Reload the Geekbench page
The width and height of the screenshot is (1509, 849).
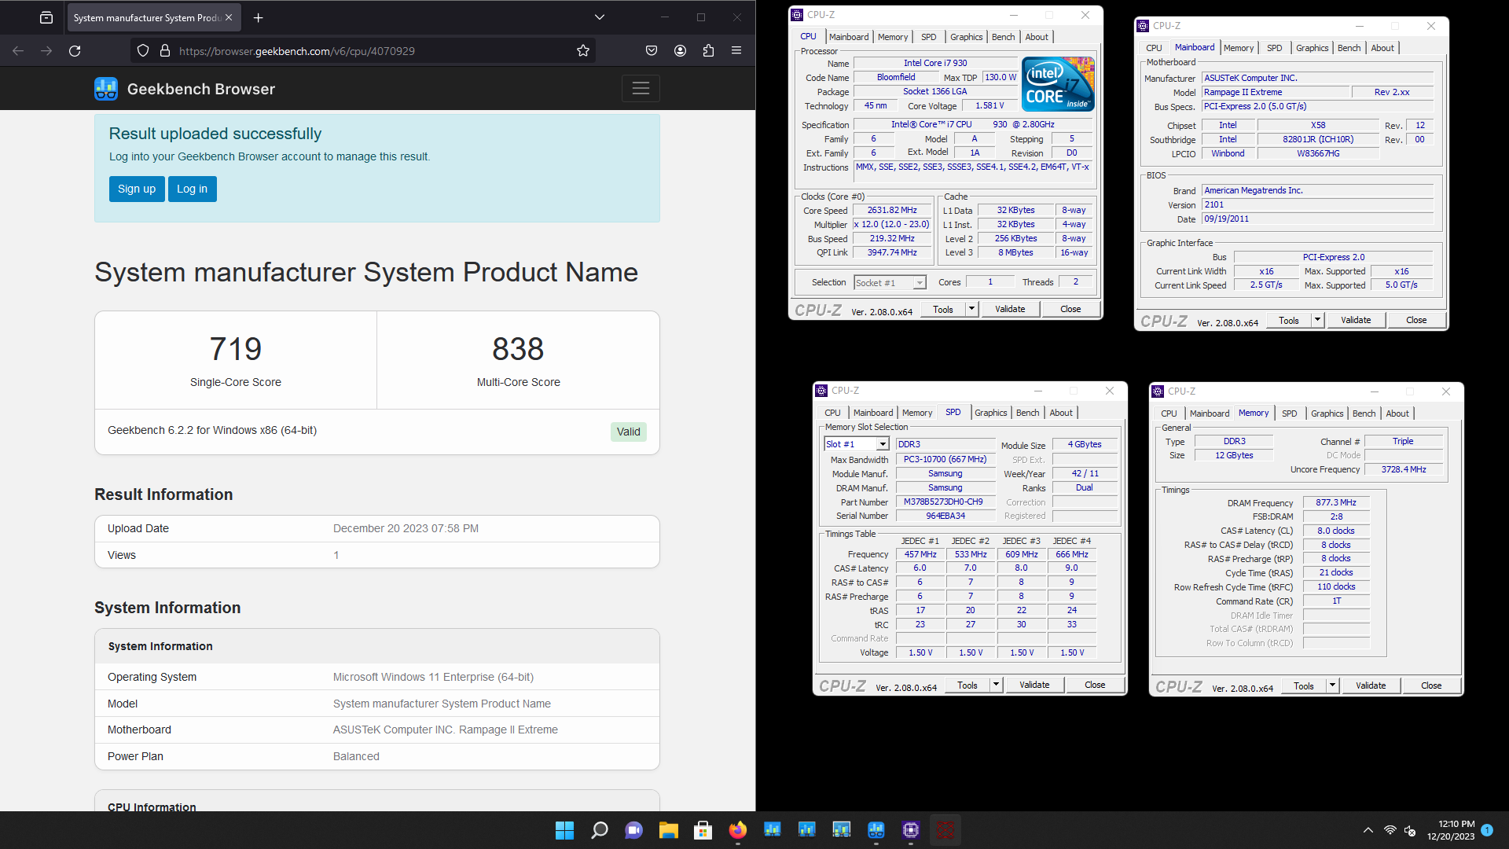pos(75,51)
